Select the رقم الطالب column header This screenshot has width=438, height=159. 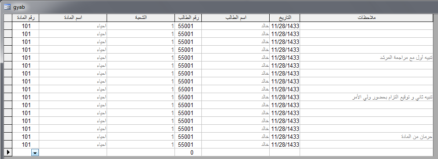(x=188, y=18)
